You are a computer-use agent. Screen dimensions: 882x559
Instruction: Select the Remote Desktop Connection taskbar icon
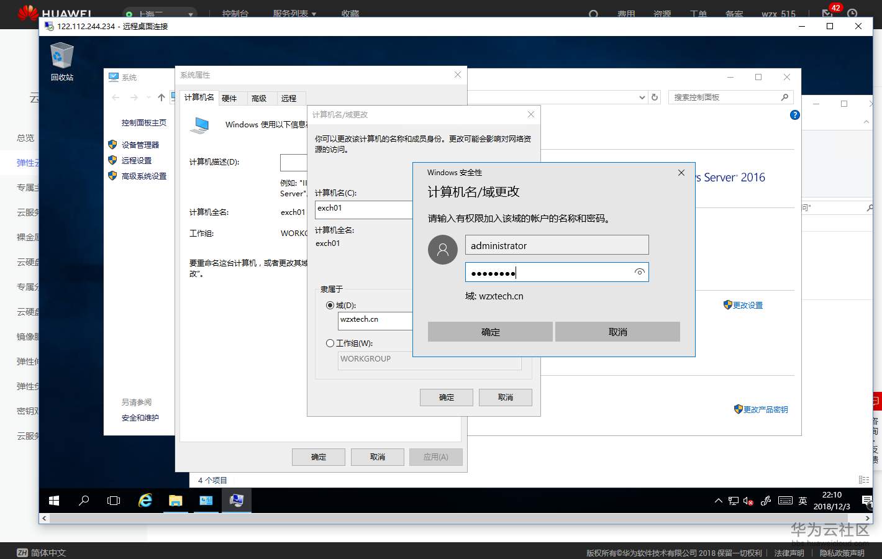coord(237,500)
